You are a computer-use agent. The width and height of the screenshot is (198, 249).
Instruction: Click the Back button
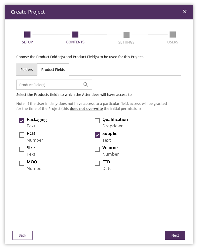coord(22,235)
